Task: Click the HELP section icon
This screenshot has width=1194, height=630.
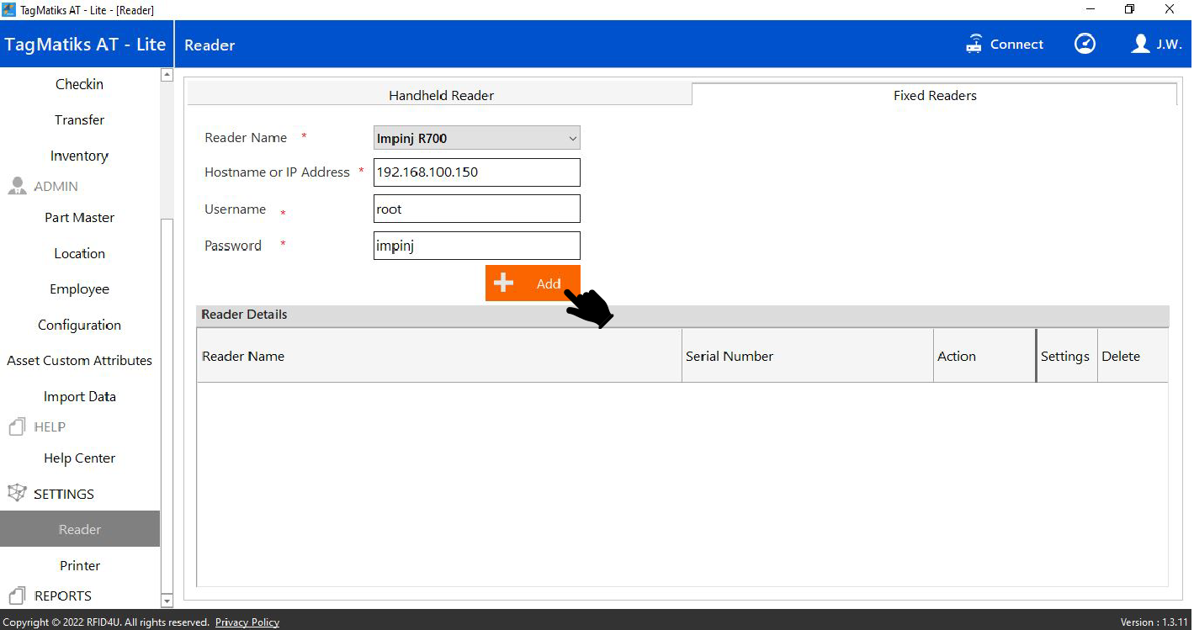Action: 17,427
